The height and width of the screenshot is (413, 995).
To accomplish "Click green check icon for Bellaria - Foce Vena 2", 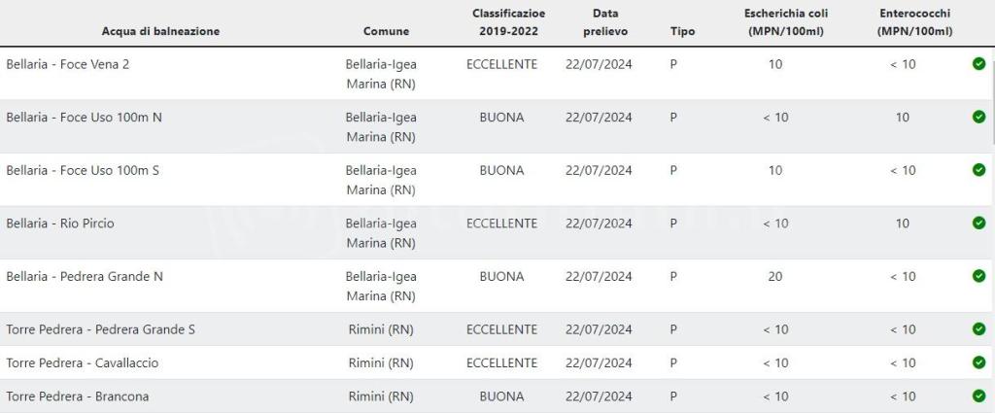I will pyautogui.click(x=978, y=64).
